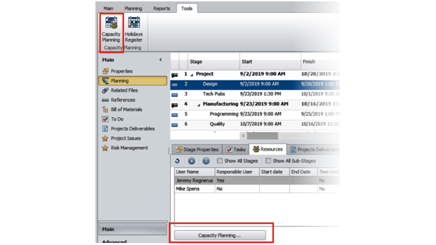Image resolution: width=436 pixels, height=245 pixels.
Task: Open Capacity Planning from the ribbon
Action: pyautogui.click(x=111, y=29)
